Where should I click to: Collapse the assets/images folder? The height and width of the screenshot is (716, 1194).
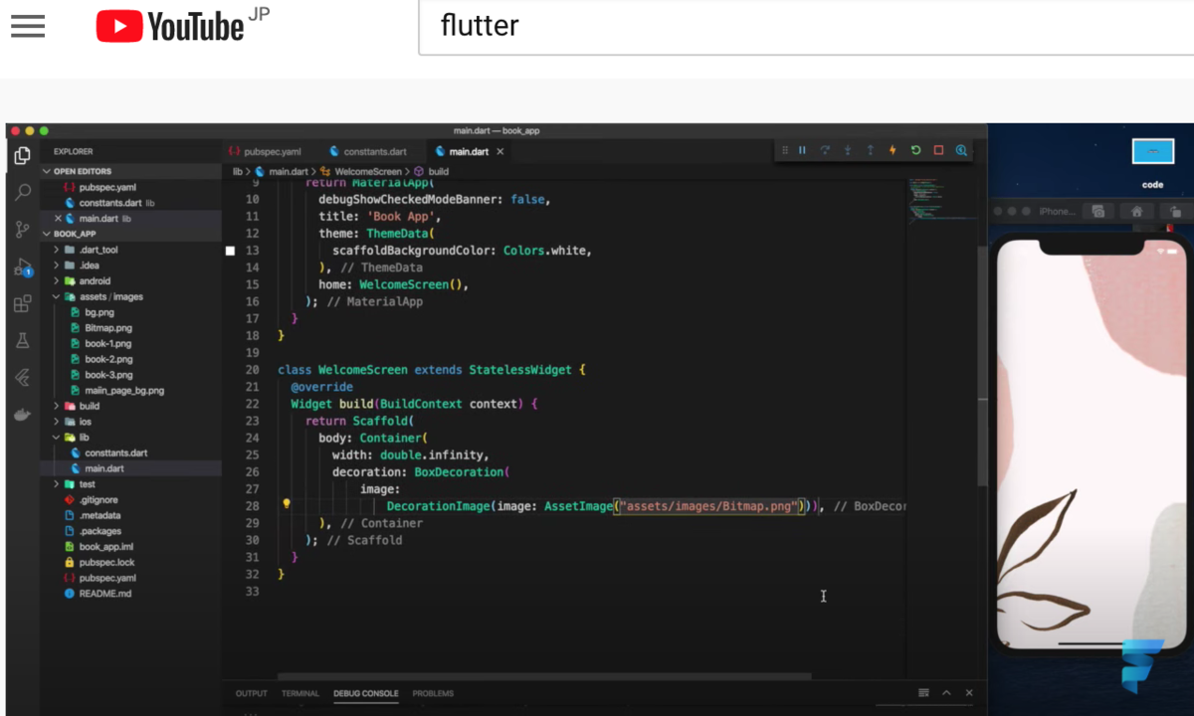click(x=58, y=296)
